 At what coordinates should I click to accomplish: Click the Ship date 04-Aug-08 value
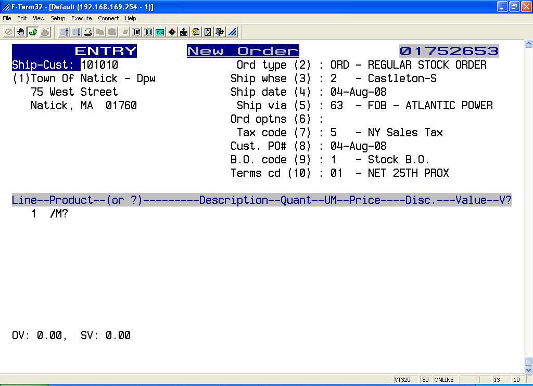coord(358,92)
